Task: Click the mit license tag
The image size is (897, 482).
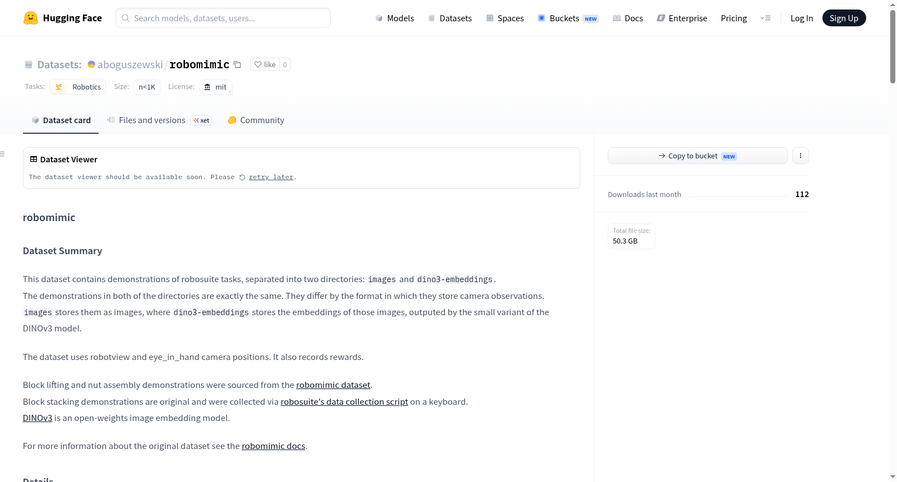Action: [x=216, y=87]
